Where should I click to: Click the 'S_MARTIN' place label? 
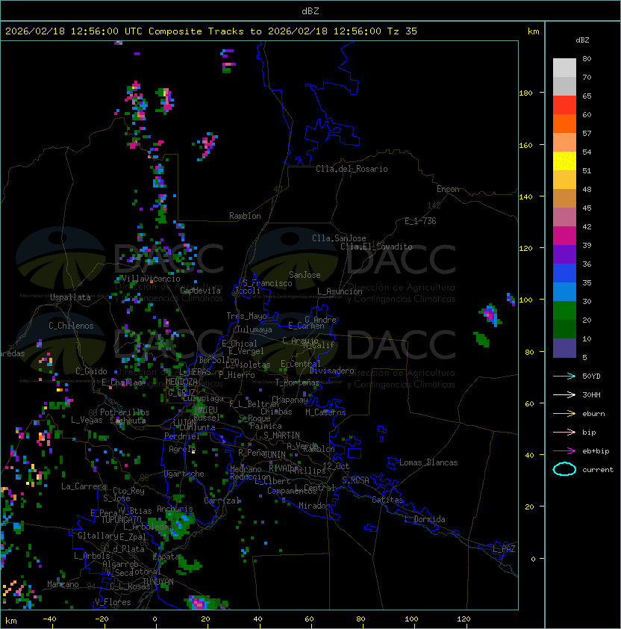point(282,436)
